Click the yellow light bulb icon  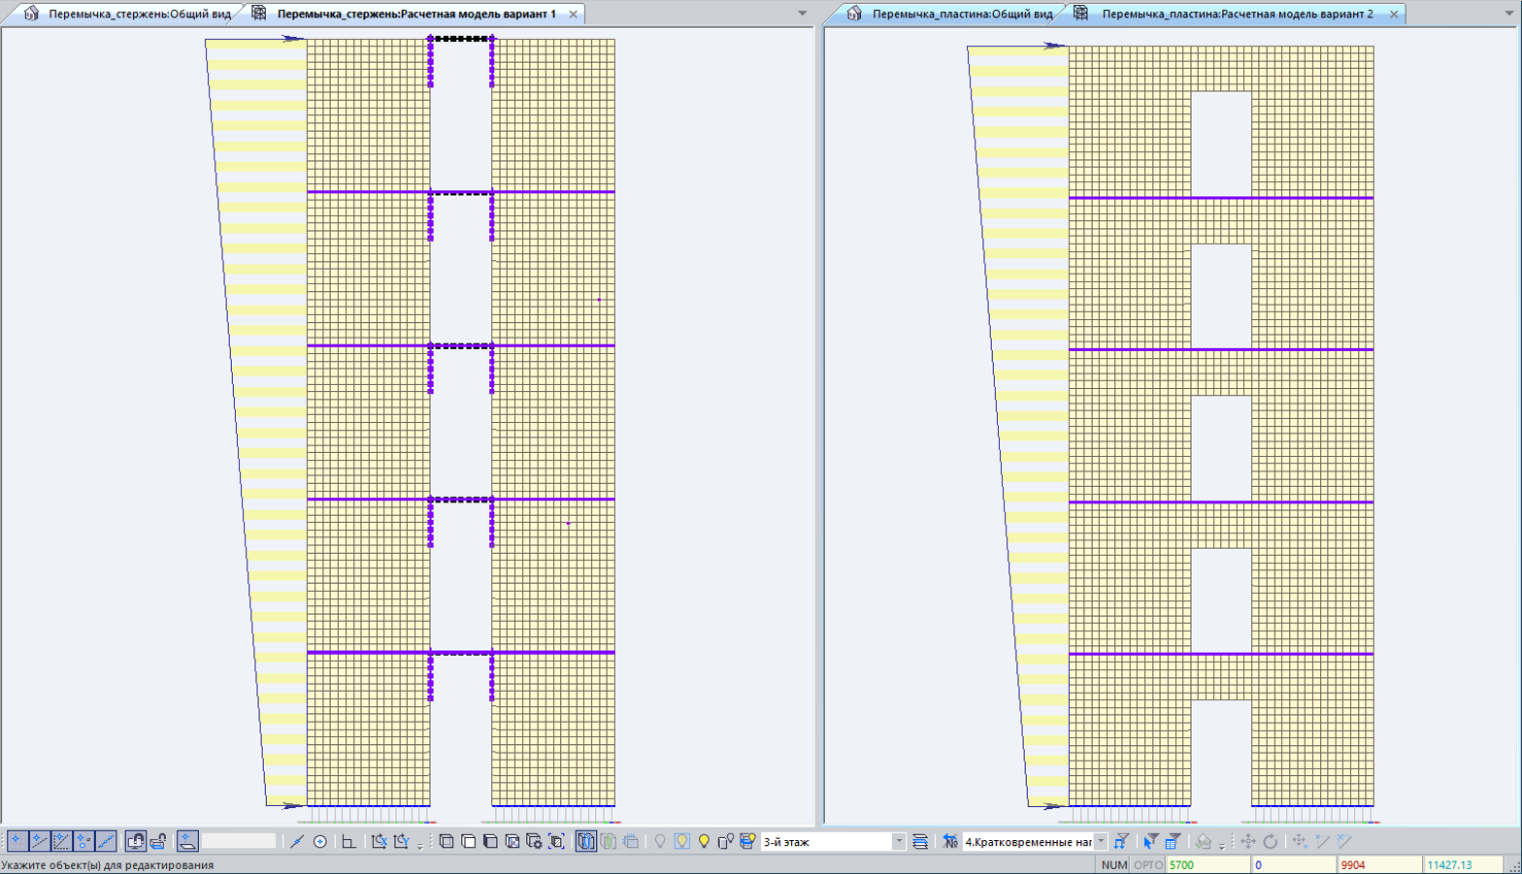pos(704,841)
